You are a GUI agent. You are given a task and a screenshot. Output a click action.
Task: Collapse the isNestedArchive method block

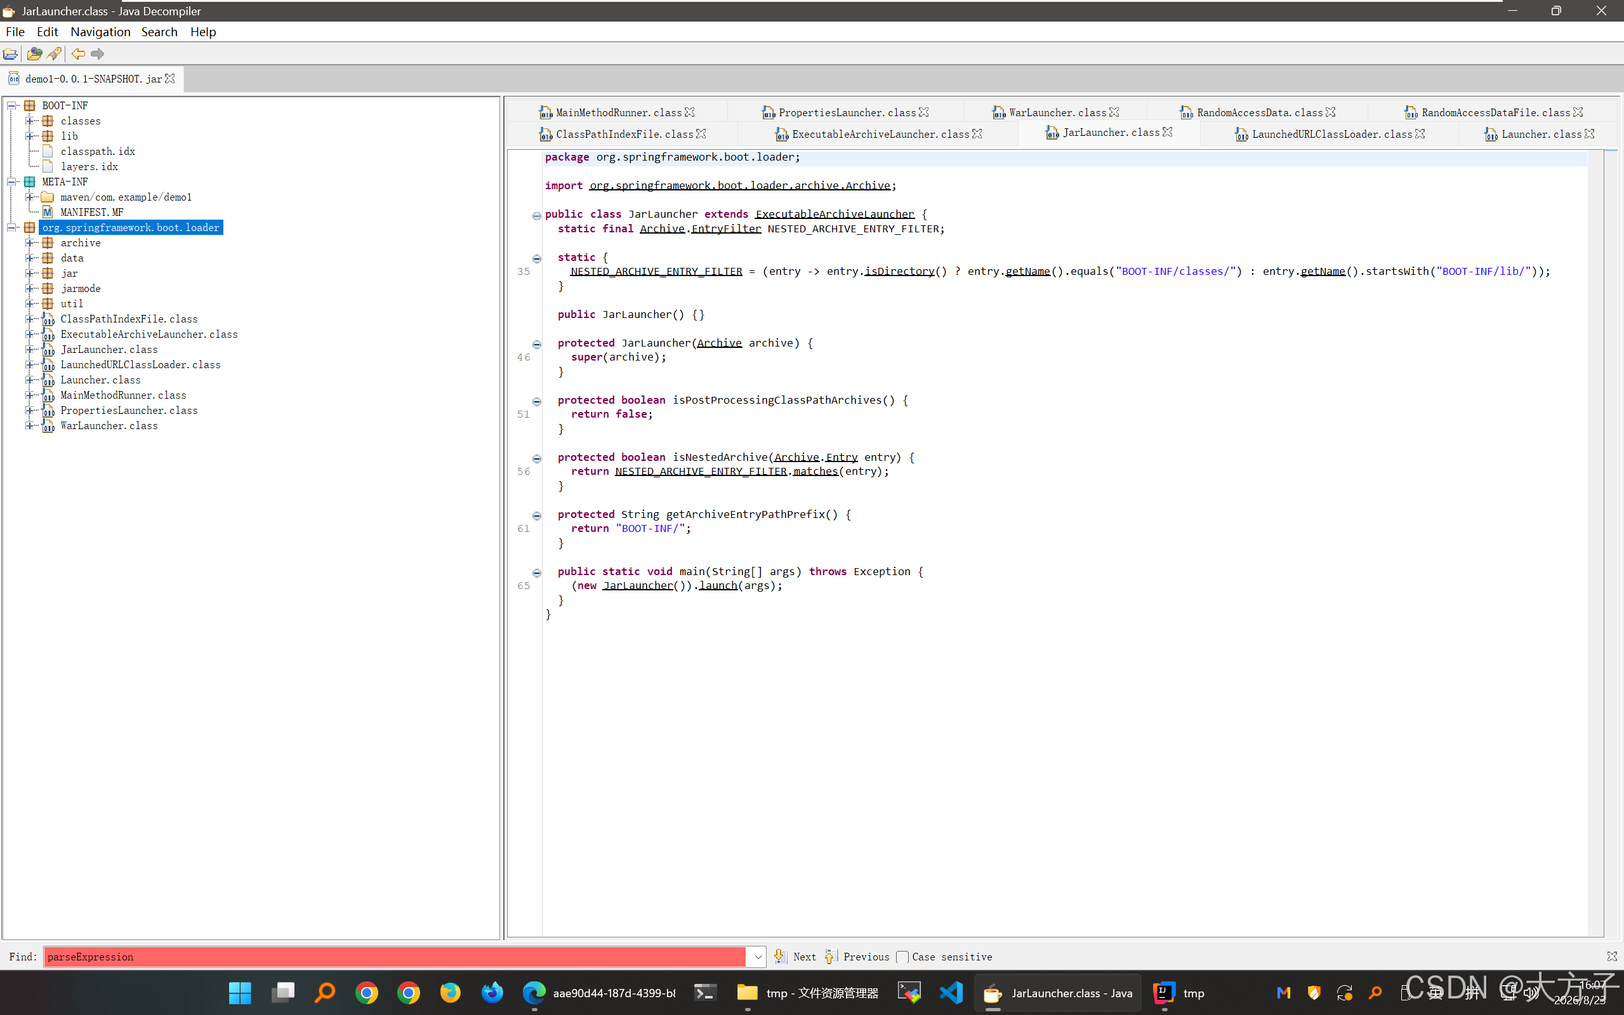(x=537, y=458)
